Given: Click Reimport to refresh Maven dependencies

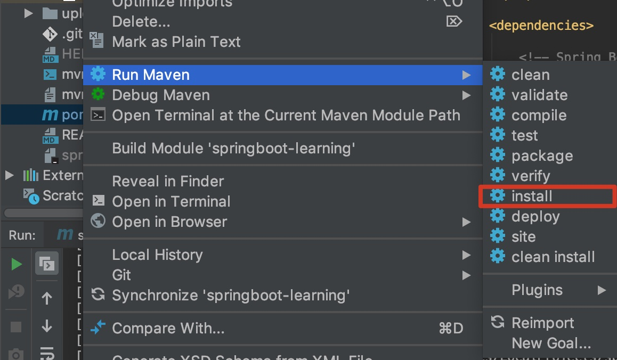Looking at the screenshot, I should point(542,323).
